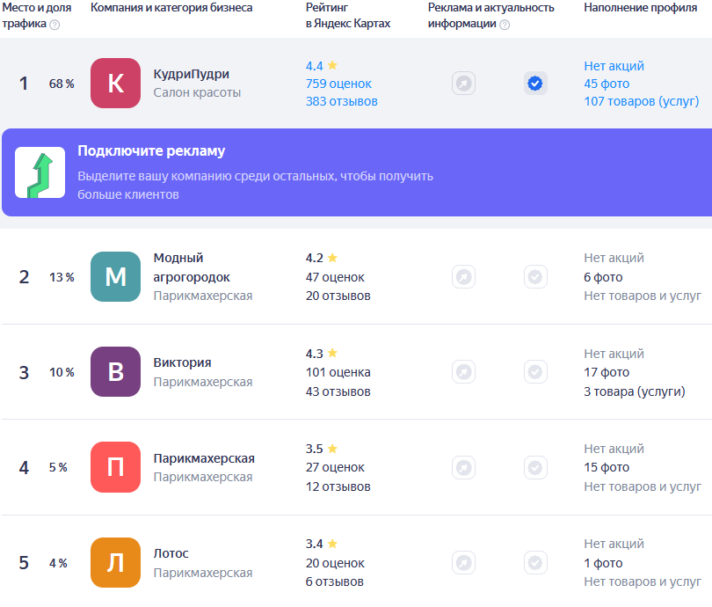Click the help icon next to 'трафика' header
Viewport: 712px width, 607px height.
pos(55,25)
